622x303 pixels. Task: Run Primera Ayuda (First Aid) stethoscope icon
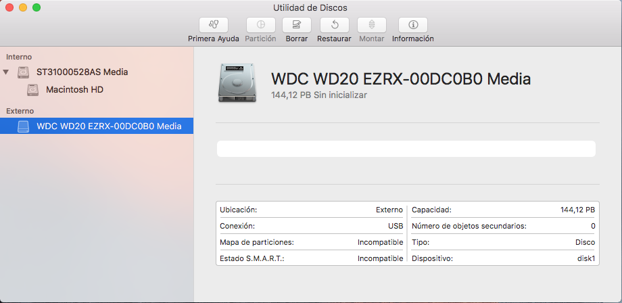[x=214, y=25]
